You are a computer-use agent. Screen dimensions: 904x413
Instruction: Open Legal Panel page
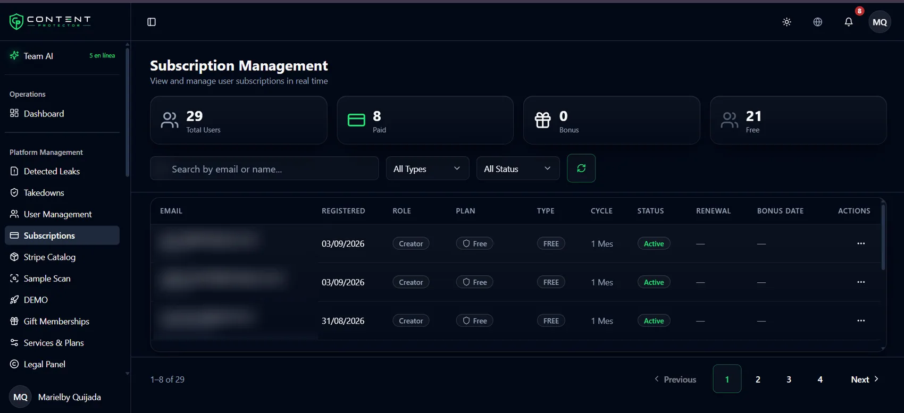pyautogui.click(x=62, y=364)
